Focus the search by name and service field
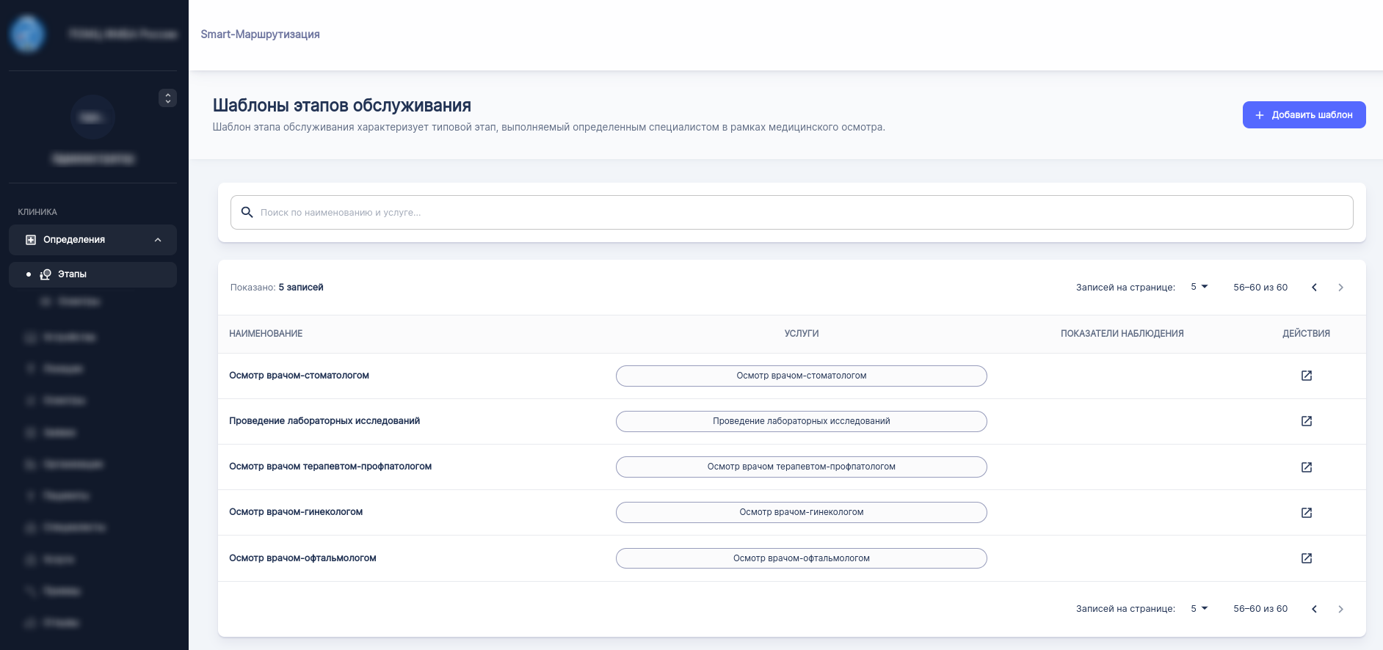The image size is (1383, 650). [x=800, y=212]
